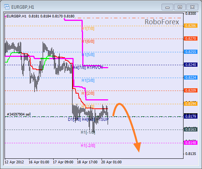Viewport: 202px width, 169px height.
Task: Click the 0.8135 price scale value
Action: pyautogui.click(x=191, y=154)
